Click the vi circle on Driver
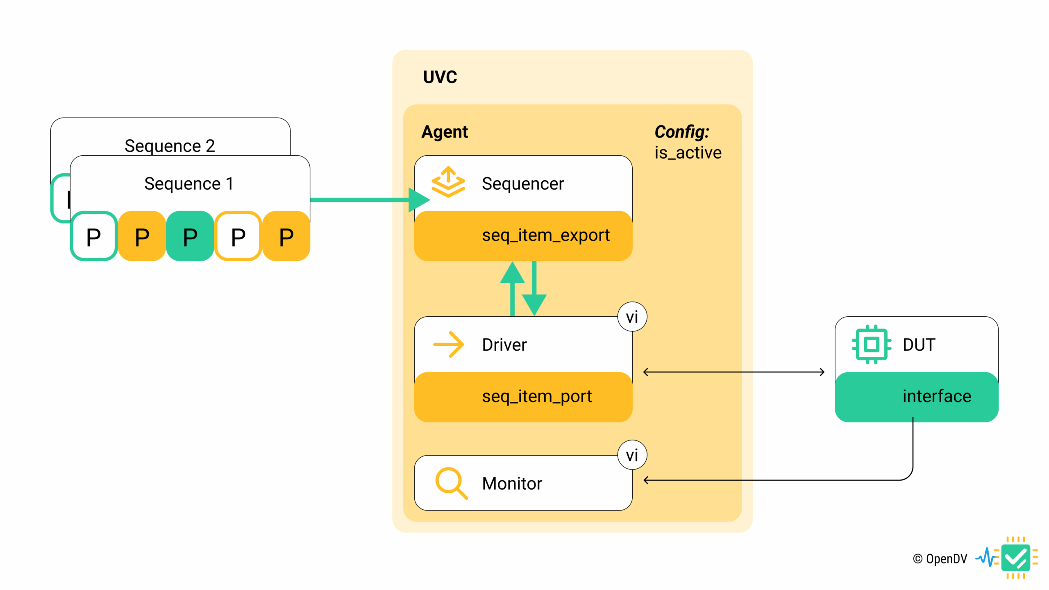 coord(632,317)
